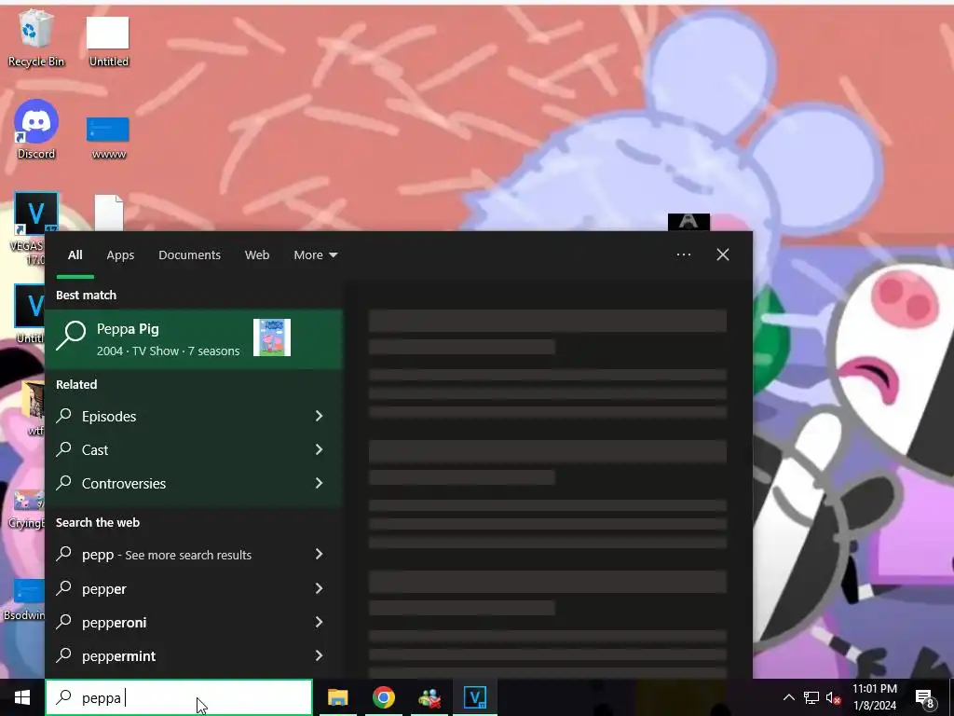Expand the peppermint suggestion arrow
954x716 pixels.
[x=319, y=655]
